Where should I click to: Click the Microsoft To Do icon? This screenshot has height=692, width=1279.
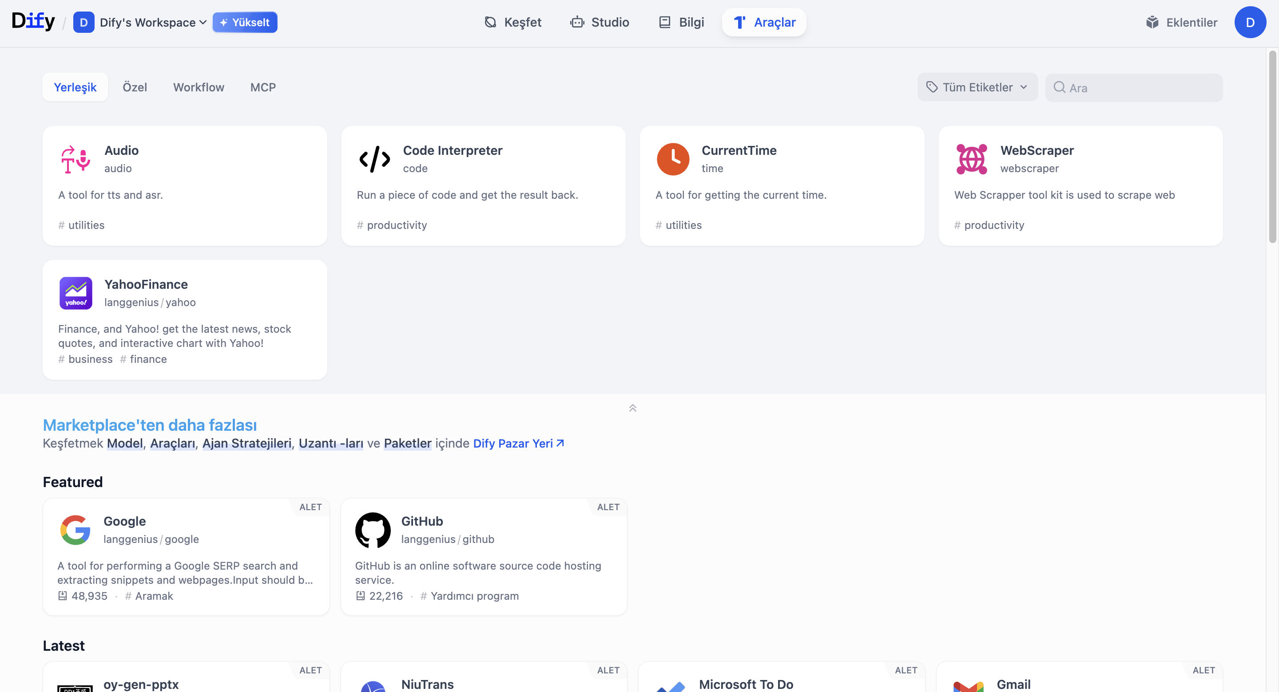pyautogui.click(x=671, y=687)
